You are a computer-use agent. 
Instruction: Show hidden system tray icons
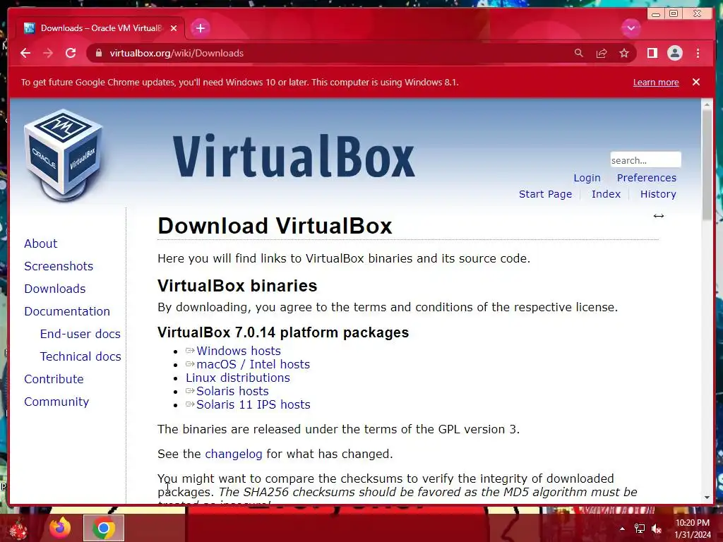click(622, 529)
